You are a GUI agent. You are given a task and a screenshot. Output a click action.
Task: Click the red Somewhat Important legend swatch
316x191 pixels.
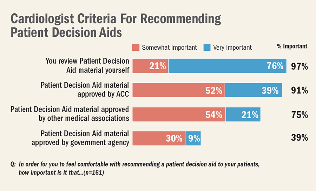136,47
